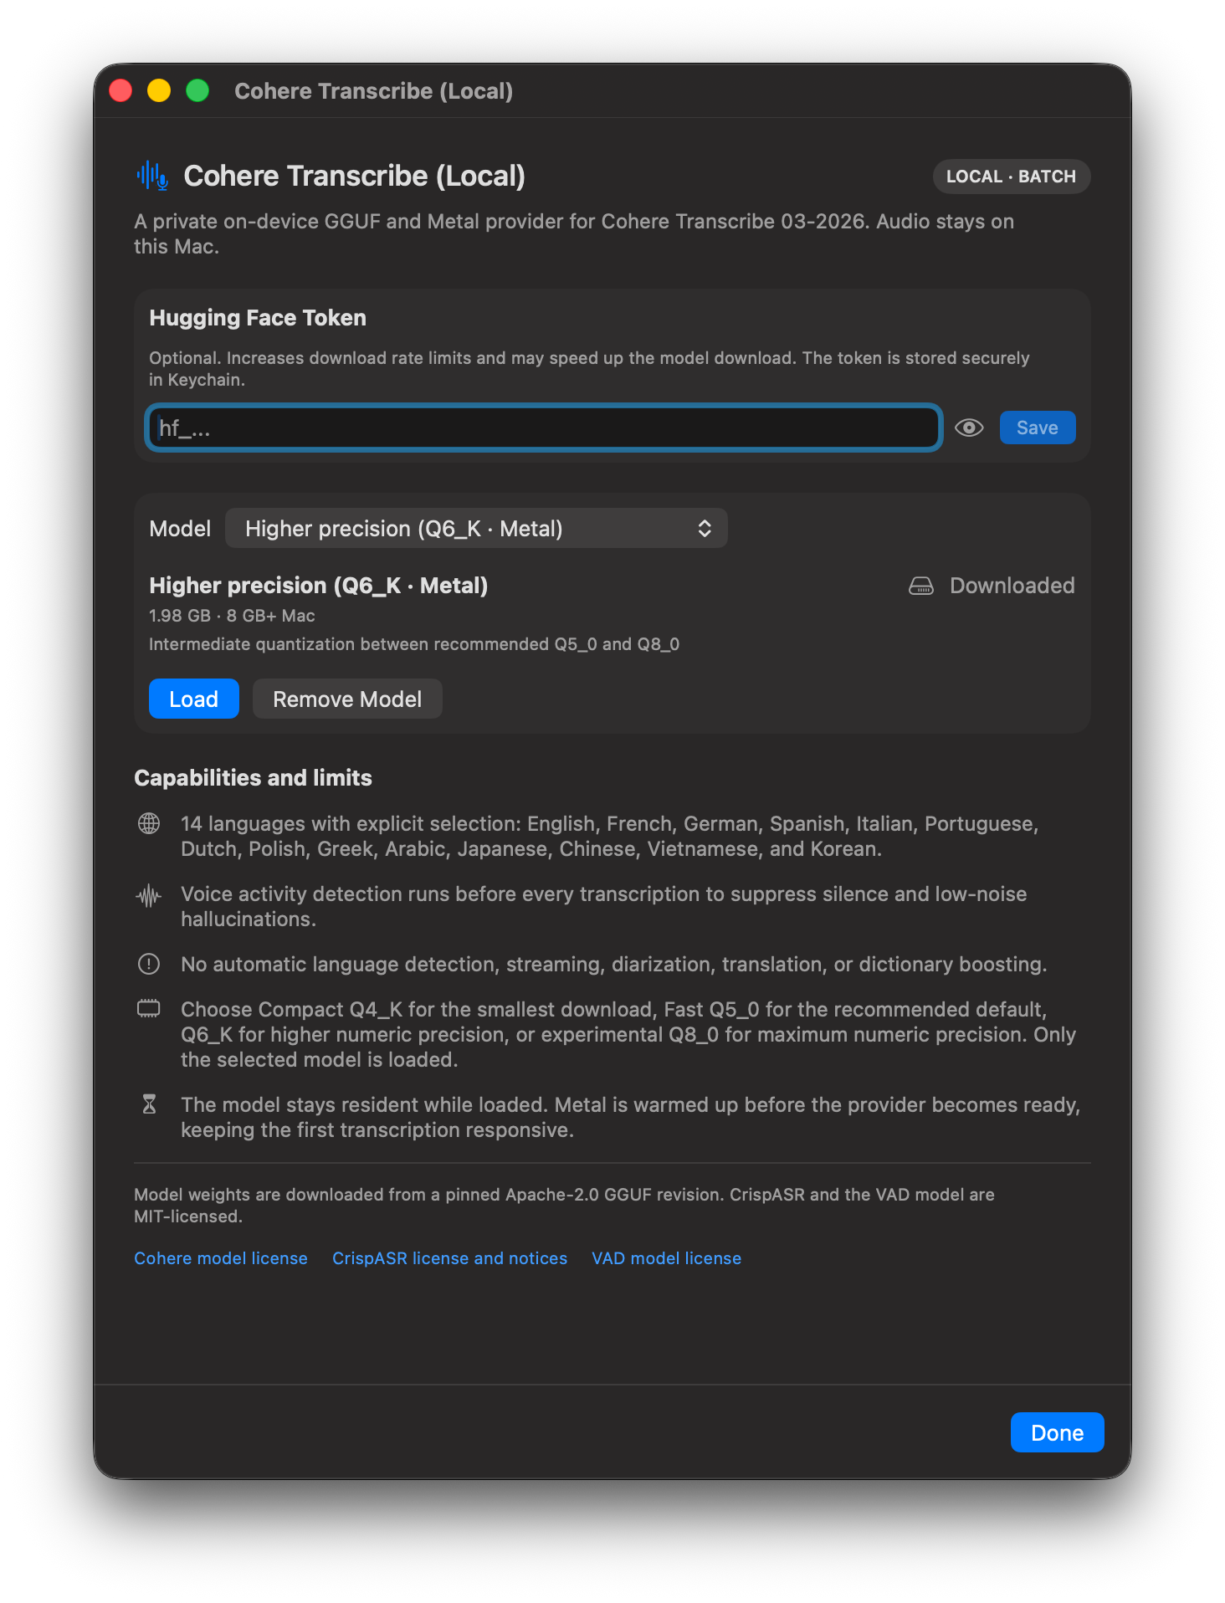Click the Capabilities and limits heading
This screenshot has height=1603, width=1225.
[x=253, y=778]
